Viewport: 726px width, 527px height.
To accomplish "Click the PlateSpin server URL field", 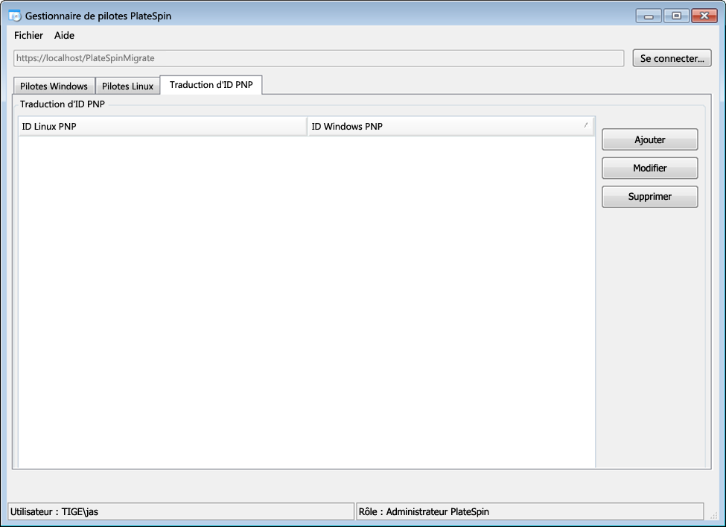I will pos(319,58).
